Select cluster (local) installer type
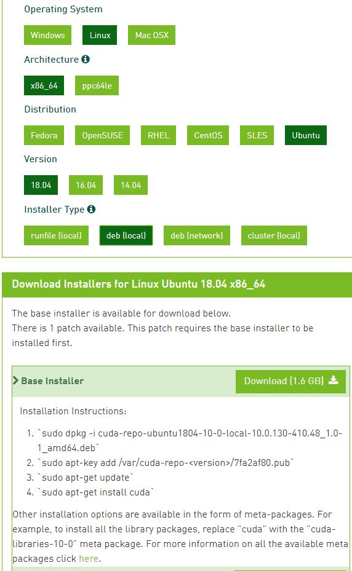 click(x=274, y=235)
